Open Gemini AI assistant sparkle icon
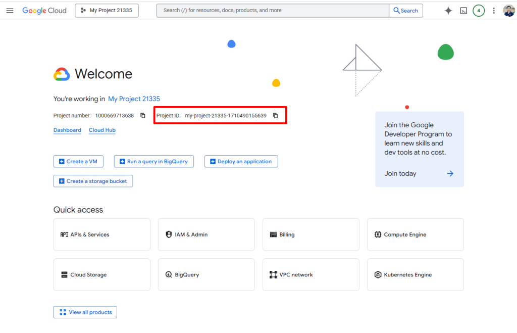Viewport: 517px width, 333px height. tap(448, 11)
